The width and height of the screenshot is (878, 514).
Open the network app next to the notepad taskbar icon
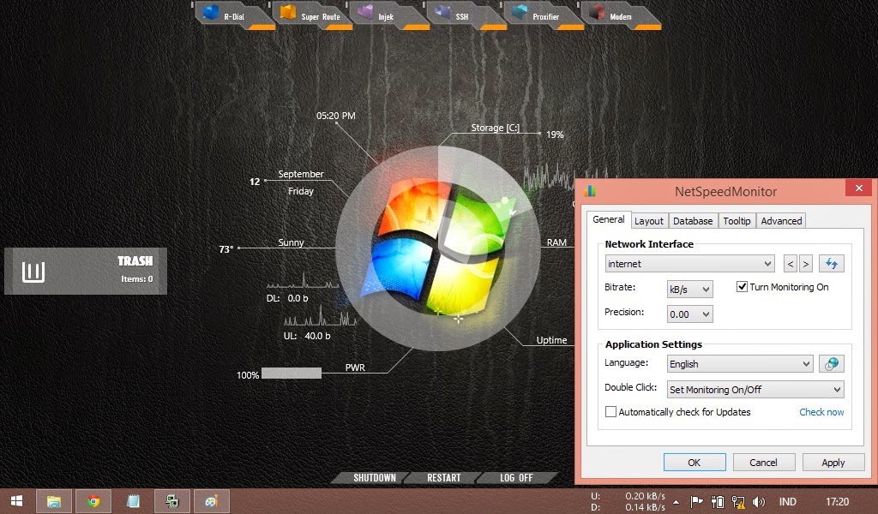(171, 501)
